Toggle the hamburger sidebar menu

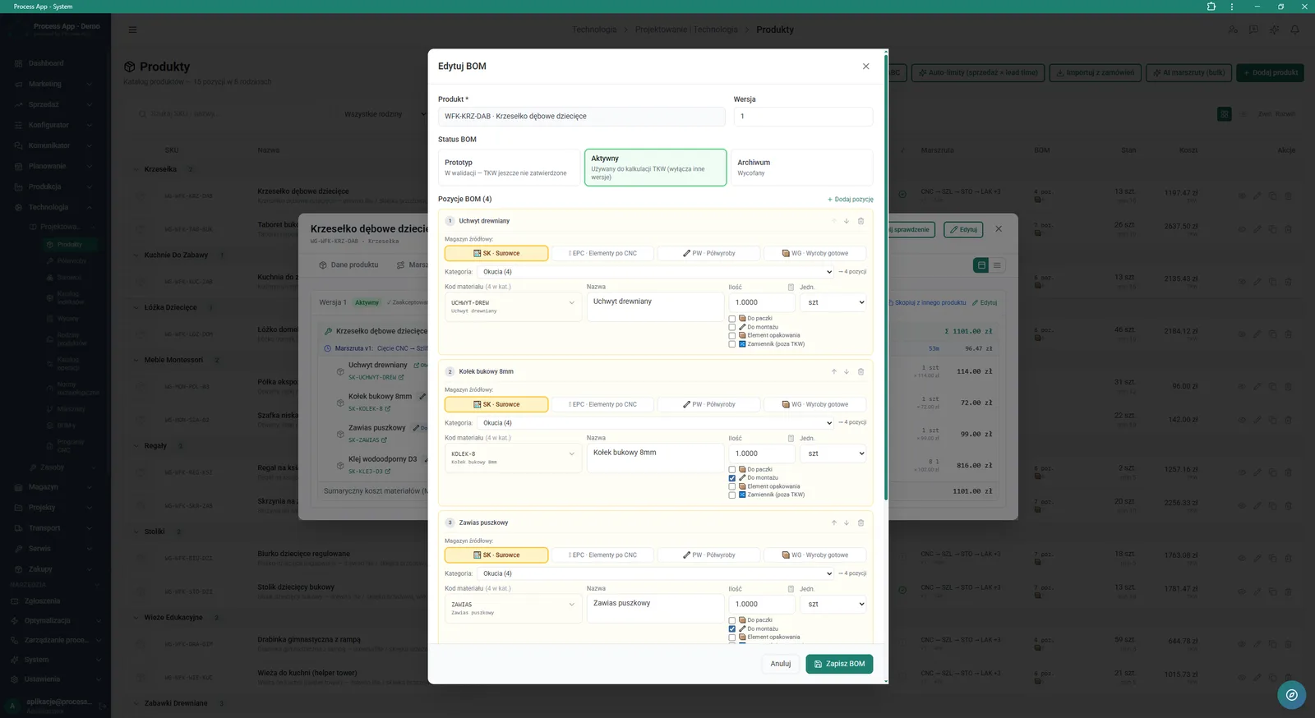click(132, 30)
